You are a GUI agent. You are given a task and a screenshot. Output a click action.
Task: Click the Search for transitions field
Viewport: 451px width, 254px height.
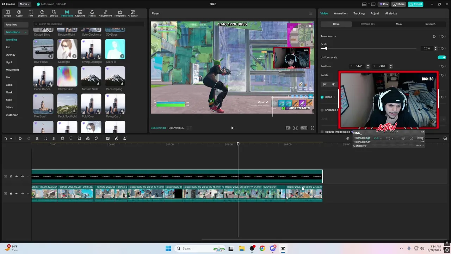pos(89,24)
